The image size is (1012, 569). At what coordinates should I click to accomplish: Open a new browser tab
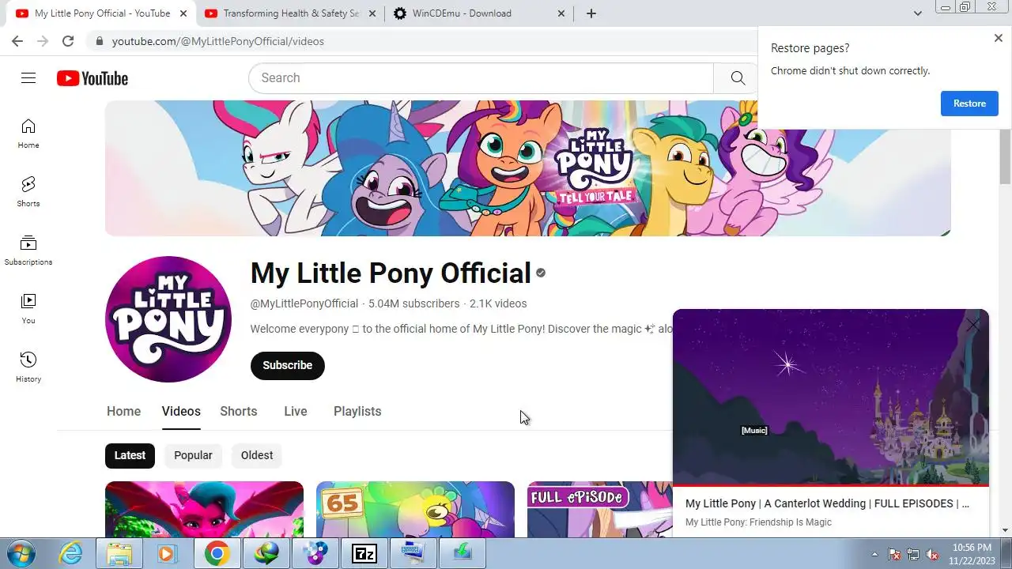[591, 13]
